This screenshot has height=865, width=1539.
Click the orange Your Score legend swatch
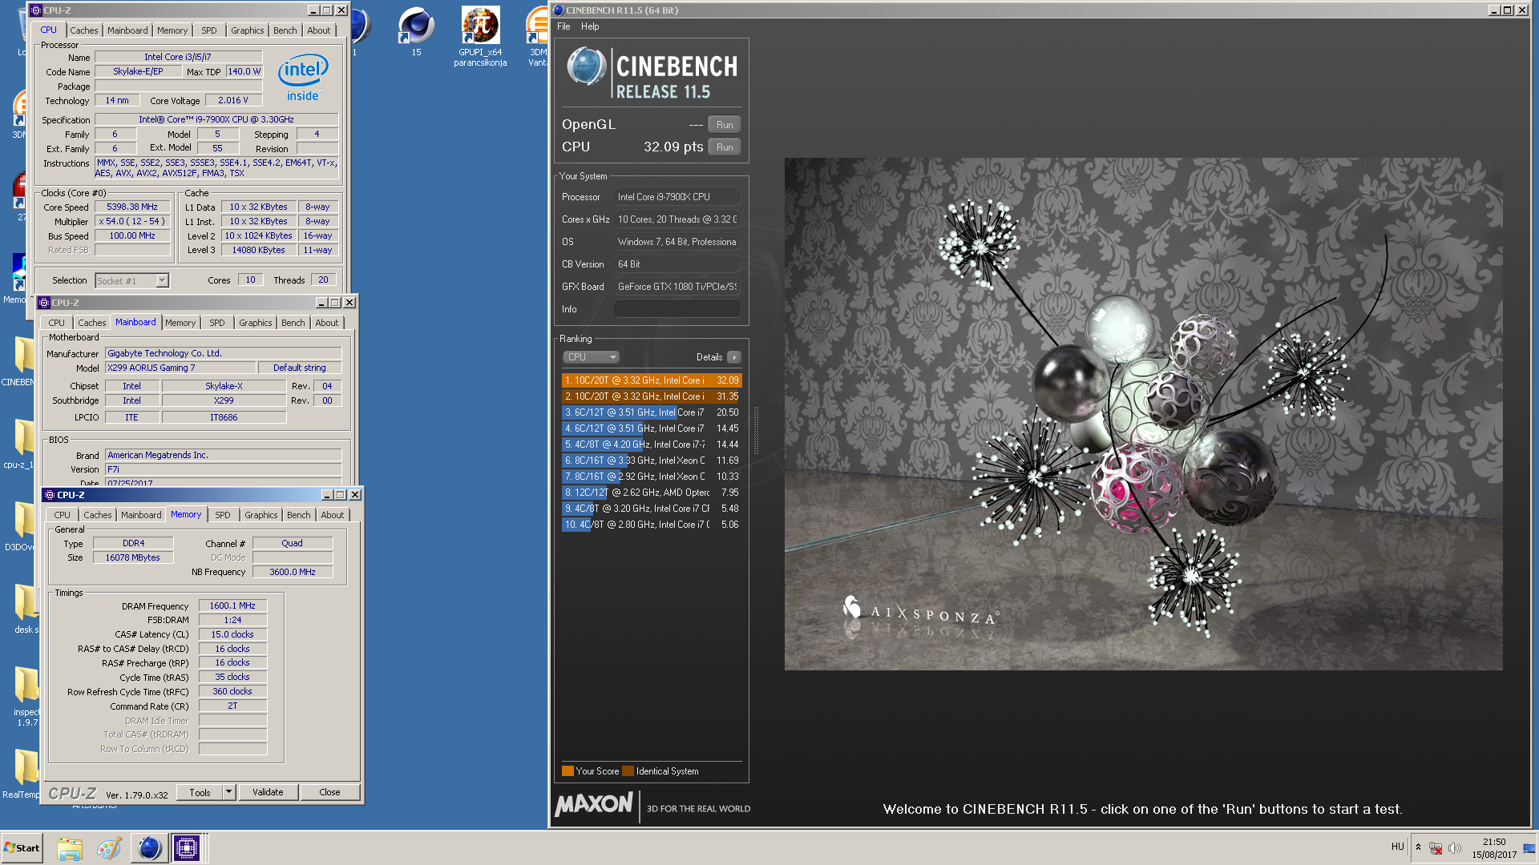click(x=568, y=771)
